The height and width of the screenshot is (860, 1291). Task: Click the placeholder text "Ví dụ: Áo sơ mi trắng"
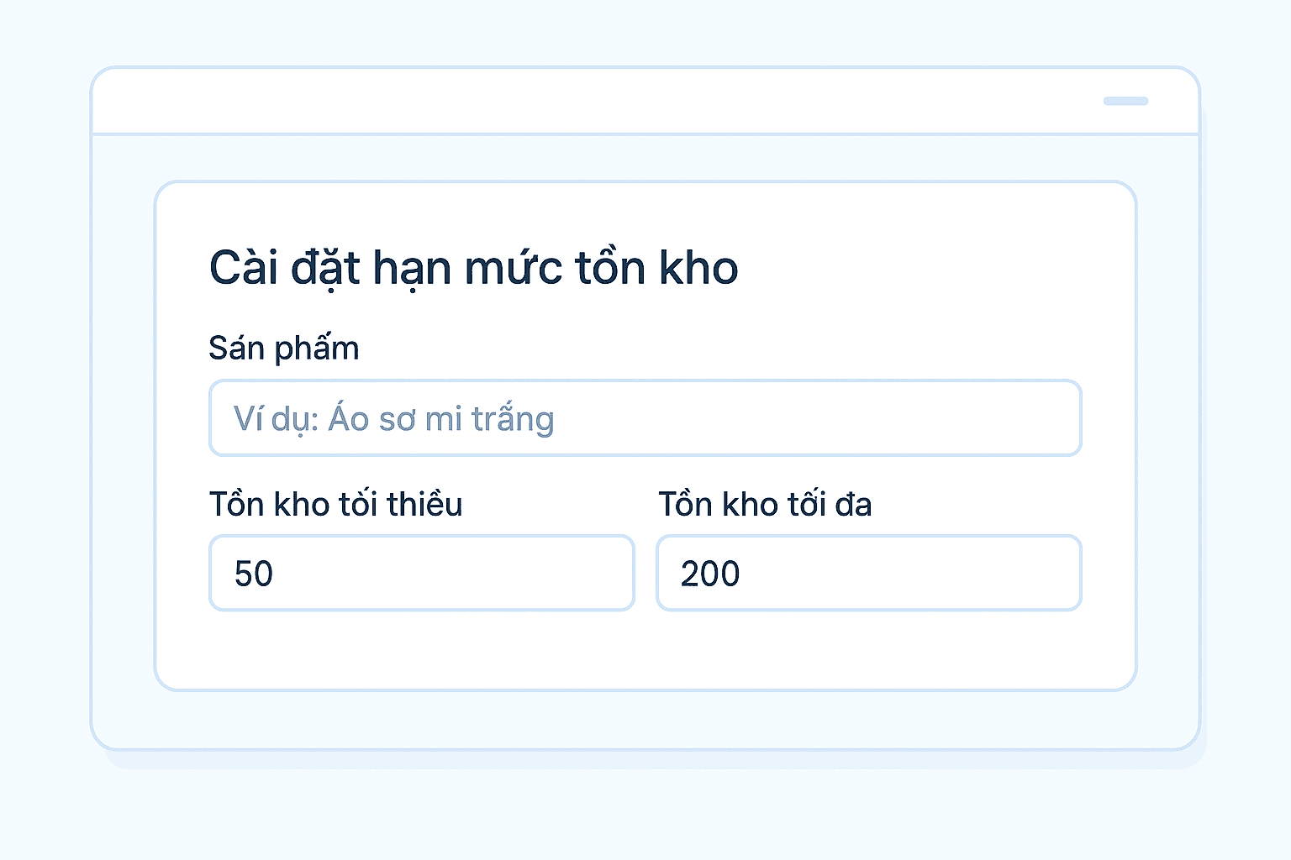pyautogui.click(x=393, y=418)
